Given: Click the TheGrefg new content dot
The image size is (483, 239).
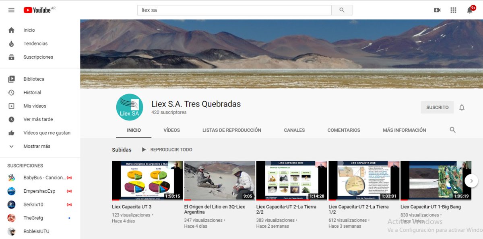Looking at the screenshot, I should 69,218.
